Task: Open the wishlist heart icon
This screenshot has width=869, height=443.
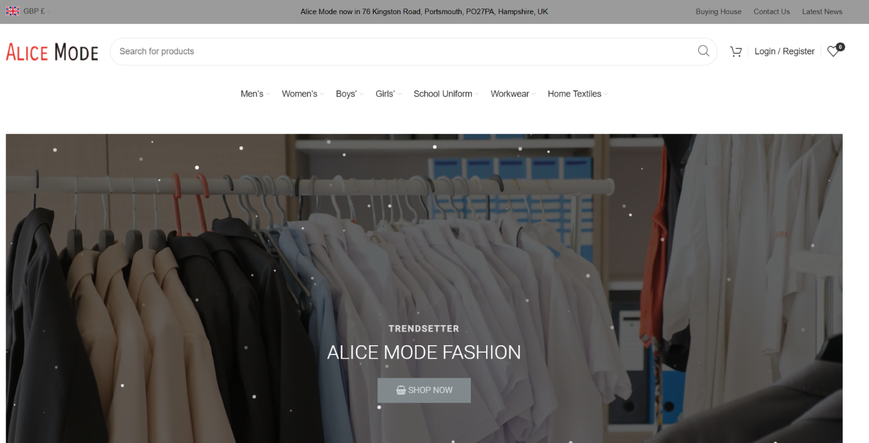Action: tap(834, 51)
